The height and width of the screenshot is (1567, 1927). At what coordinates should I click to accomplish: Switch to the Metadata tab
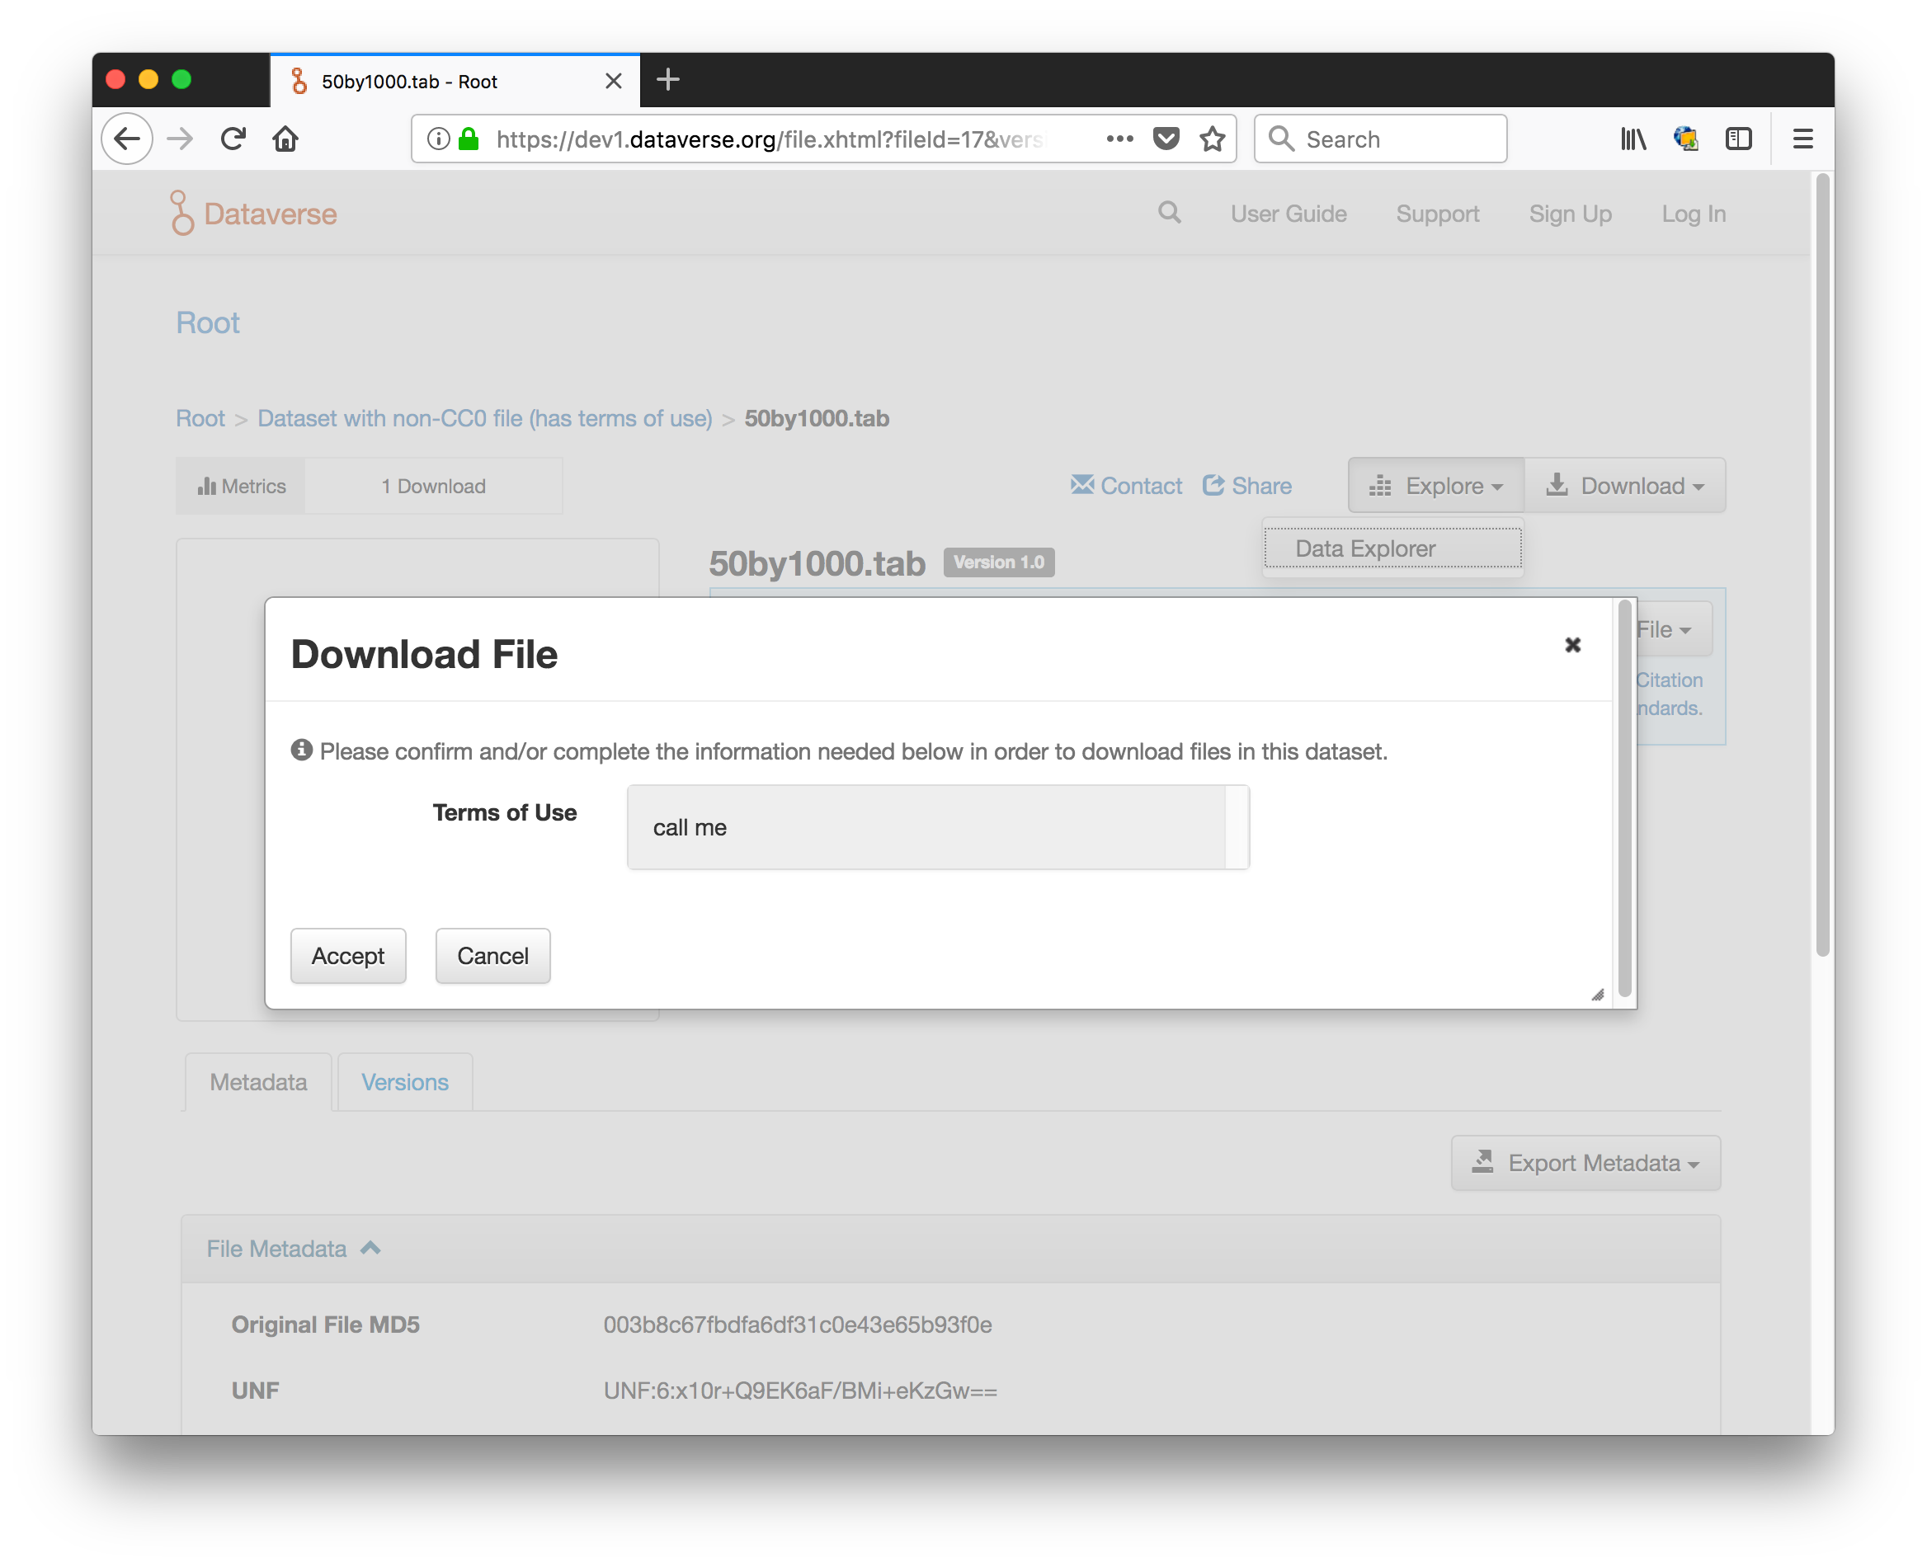click(x=258, y=1082)
